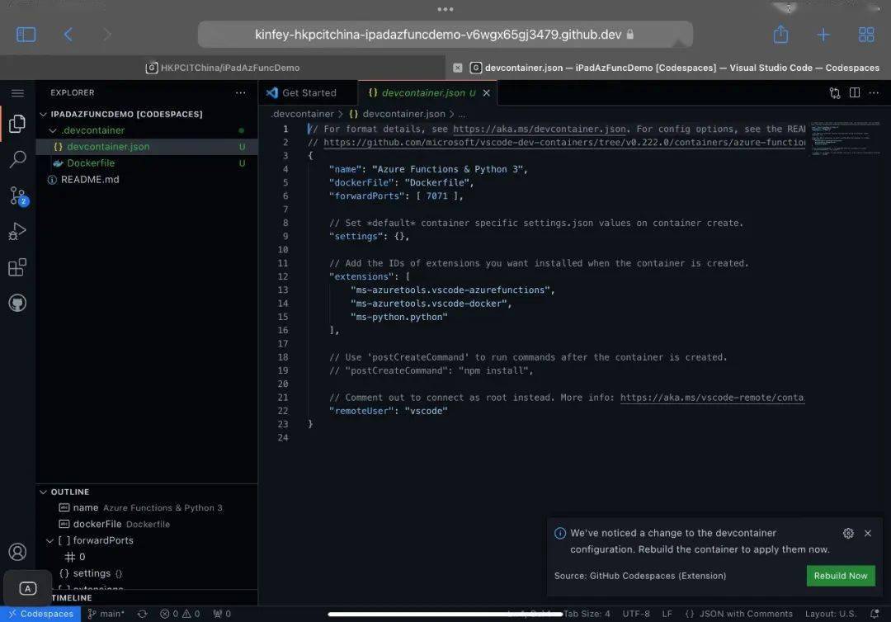Split the editor using the split icon
Screen dimensions: 891x622
[854, 93]
